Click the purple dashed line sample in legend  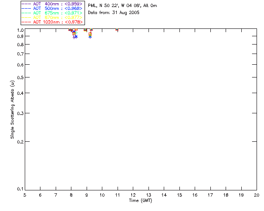click(x=26, y=4)
